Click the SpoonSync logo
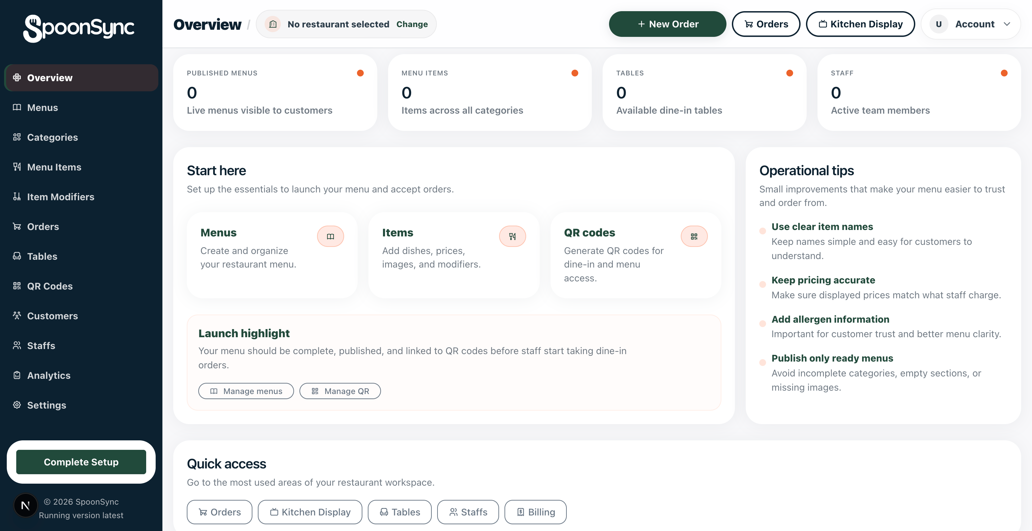 [79, 28]
